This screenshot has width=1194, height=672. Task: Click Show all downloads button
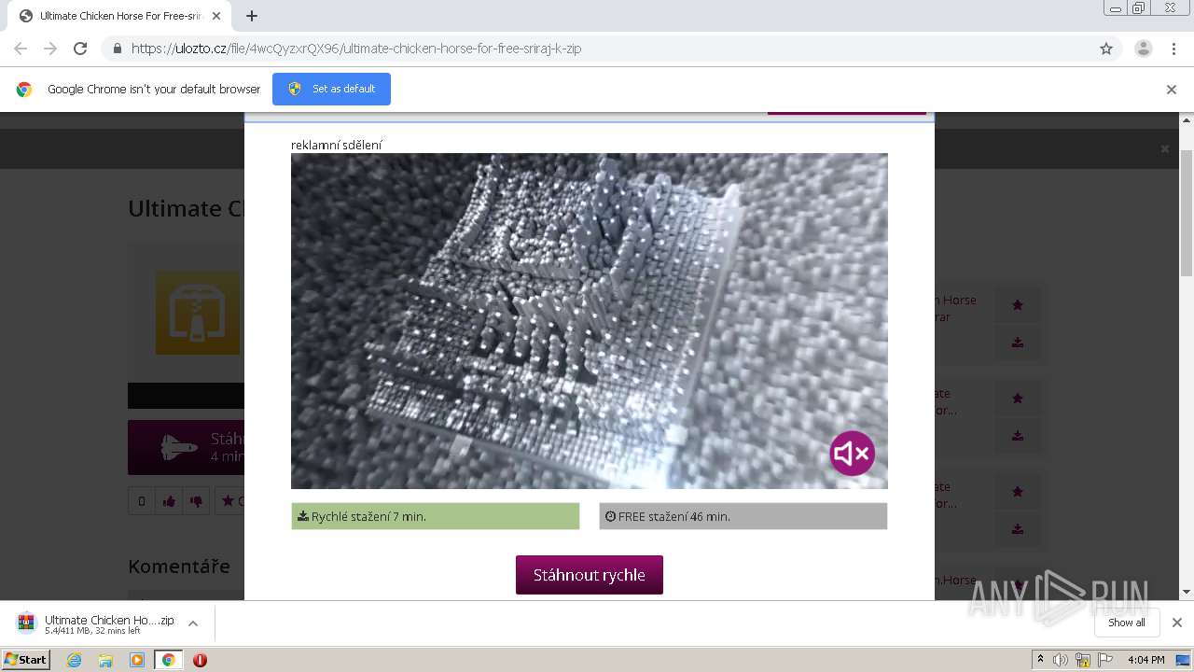(x=1126, y=623)
